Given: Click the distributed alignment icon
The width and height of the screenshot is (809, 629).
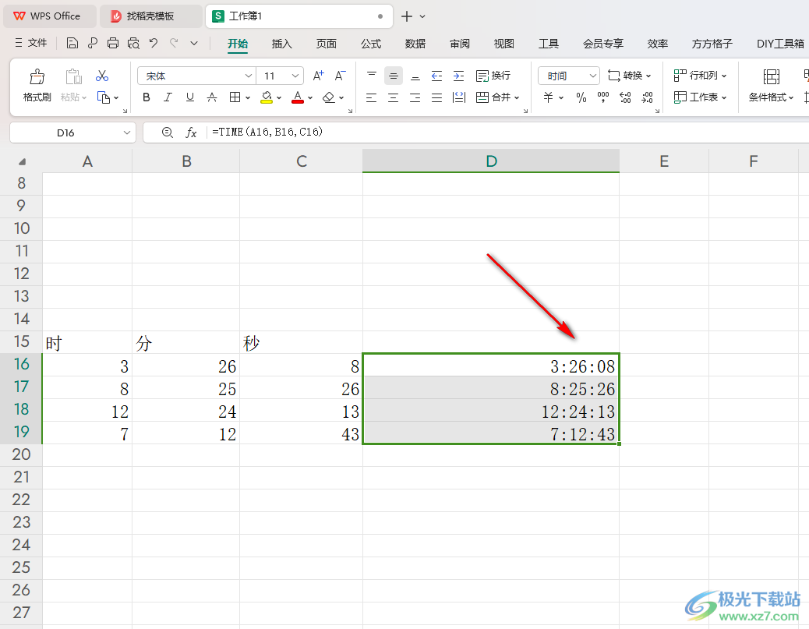Looking at the screenshot, I should 459,97.
